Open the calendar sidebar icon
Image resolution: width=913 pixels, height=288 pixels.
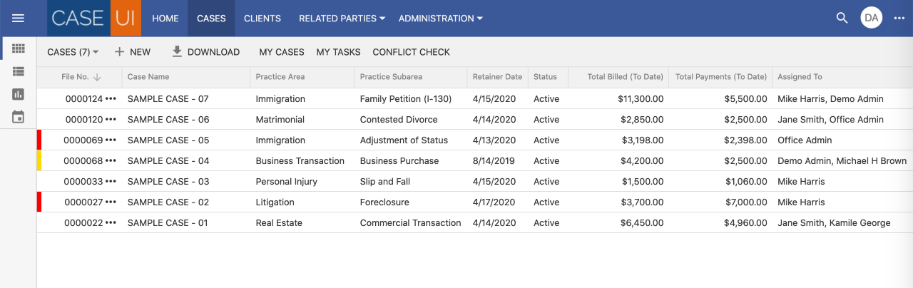tap(19, 117)
